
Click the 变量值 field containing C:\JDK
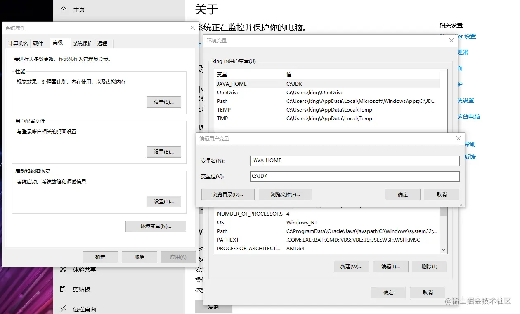pyautogui.click(x=355, y=176)
